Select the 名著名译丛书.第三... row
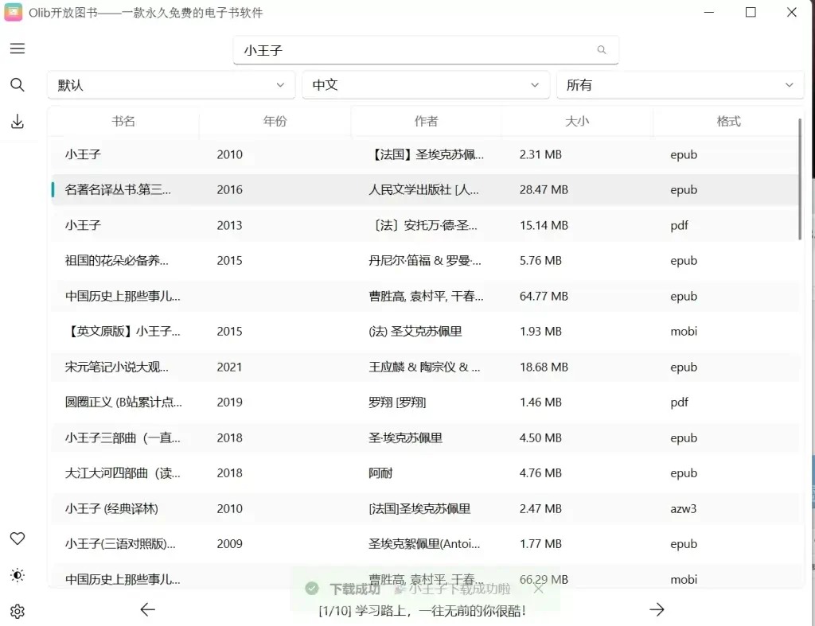The height and width of the screenshot is (626, 815). click(x=425, y=189)
